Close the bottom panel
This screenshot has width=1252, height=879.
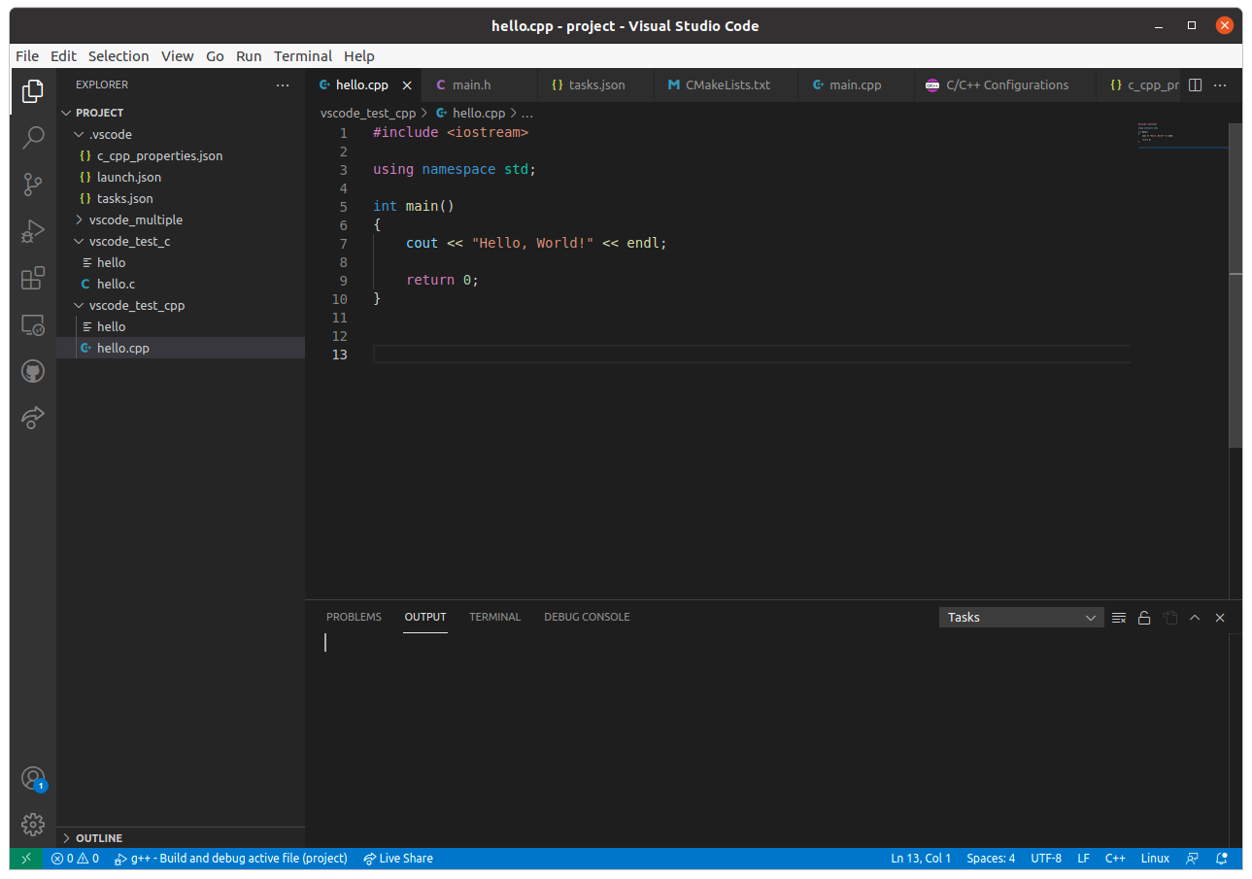pos(1220,618)
